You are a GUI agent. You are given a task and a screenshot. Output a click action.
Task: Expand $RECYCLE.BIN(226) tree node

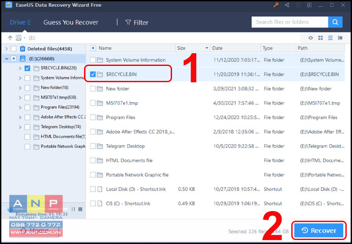click(x=20, y=69)
